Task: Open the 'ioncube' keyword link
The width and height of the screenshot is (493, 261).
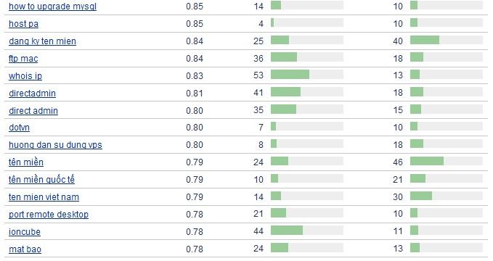Action: (x=25, y=232)
